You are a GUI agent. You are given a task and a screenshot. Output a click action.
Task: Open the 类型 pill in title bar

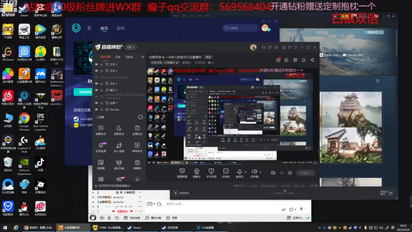131,47
